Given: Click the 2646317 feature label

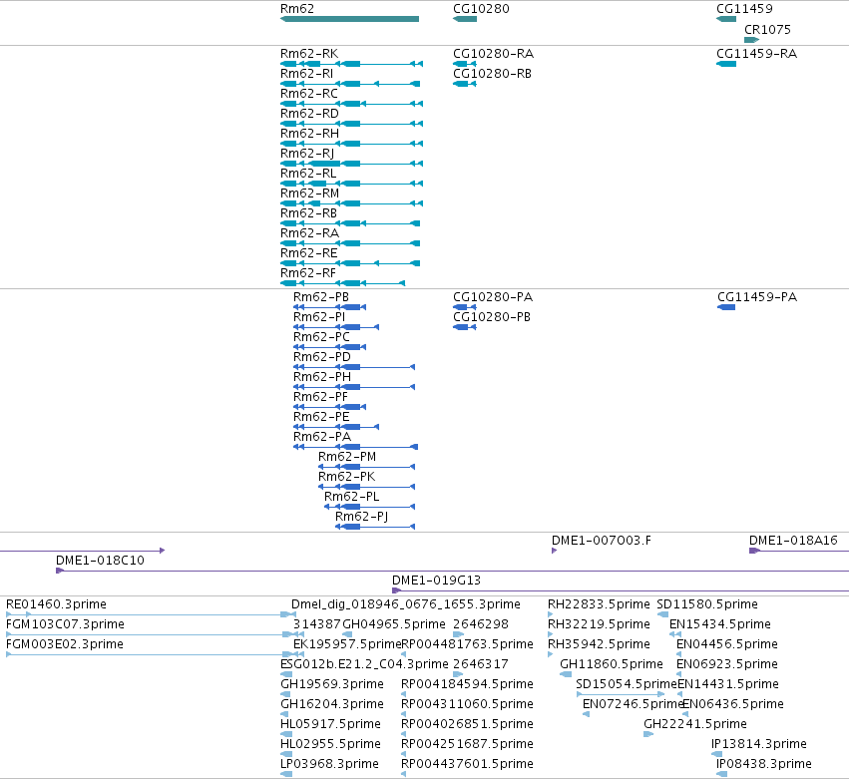Looking at the screenshot, I should coord(481,664).
